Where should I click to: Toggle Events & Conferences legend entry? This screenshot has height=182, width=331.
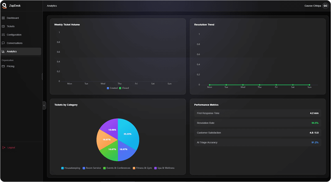click(x=117, y=168)
